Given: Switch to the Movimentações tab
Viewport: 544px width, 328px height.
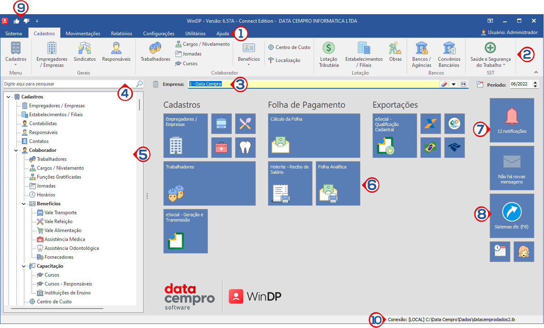Looking at the screenshot, I should (83, 34).
